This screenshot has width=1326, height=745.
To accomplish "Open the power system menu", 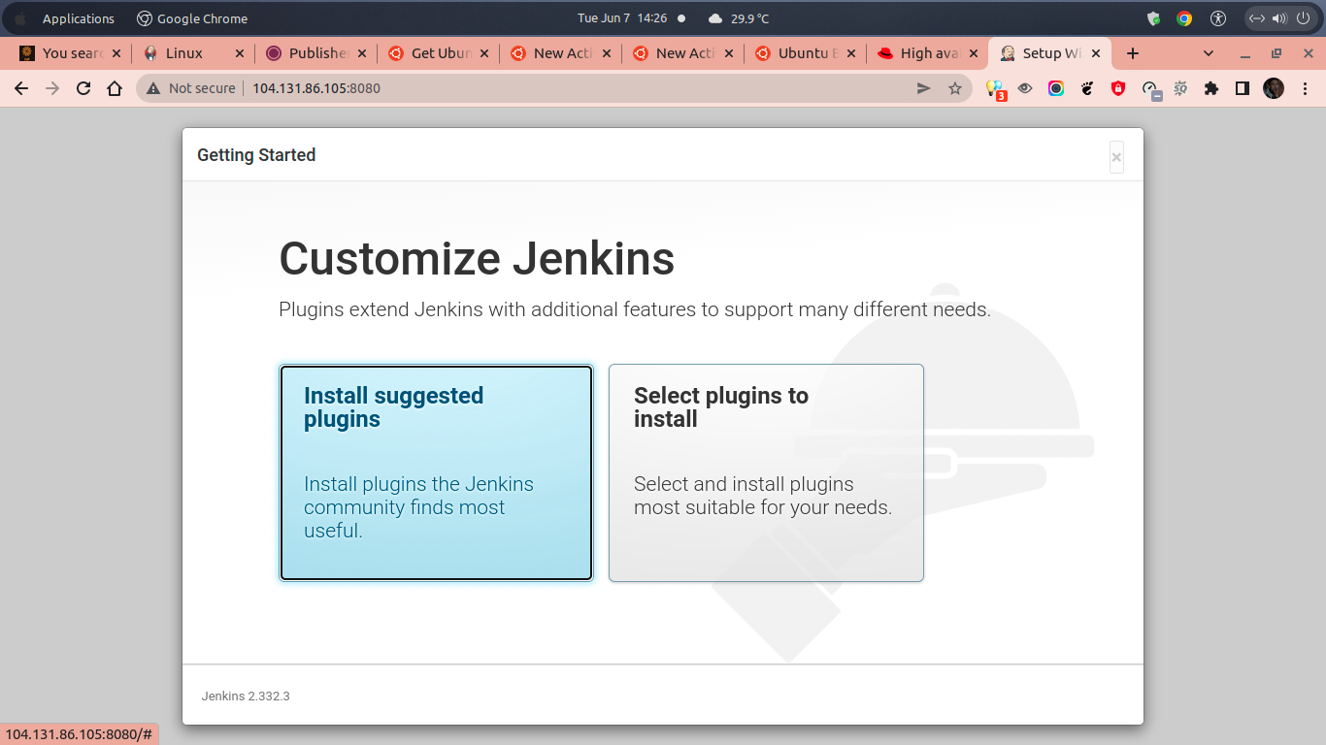I will point(1303,18).
